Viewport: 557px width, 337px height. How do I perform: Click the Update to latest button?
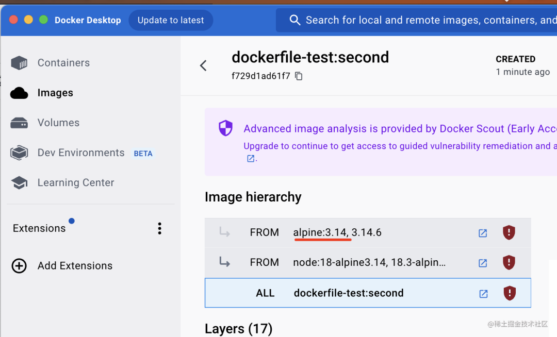click(x=171, y=20)
